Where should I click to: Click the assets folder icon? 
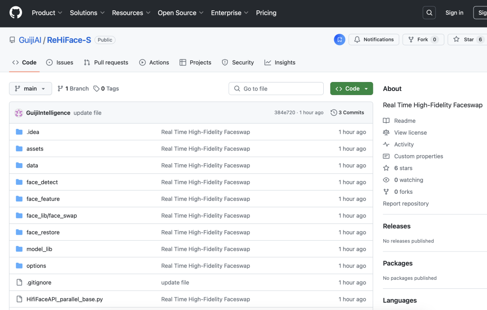19,149
